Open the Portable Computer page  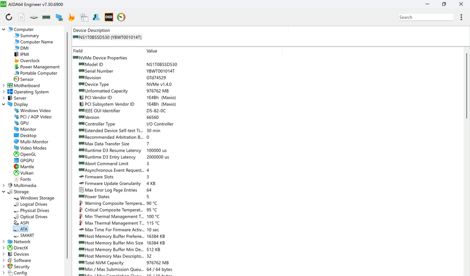[39, 73]
